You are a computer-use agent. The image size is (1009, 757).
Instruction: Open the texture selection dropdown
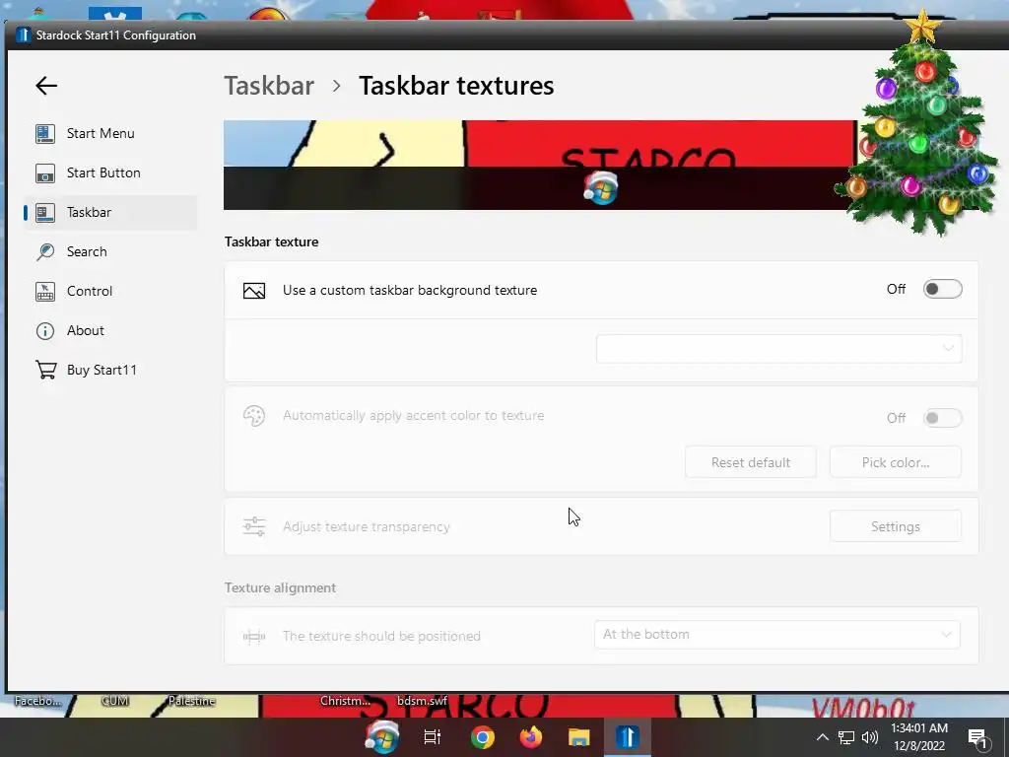[x=778, y=348]
